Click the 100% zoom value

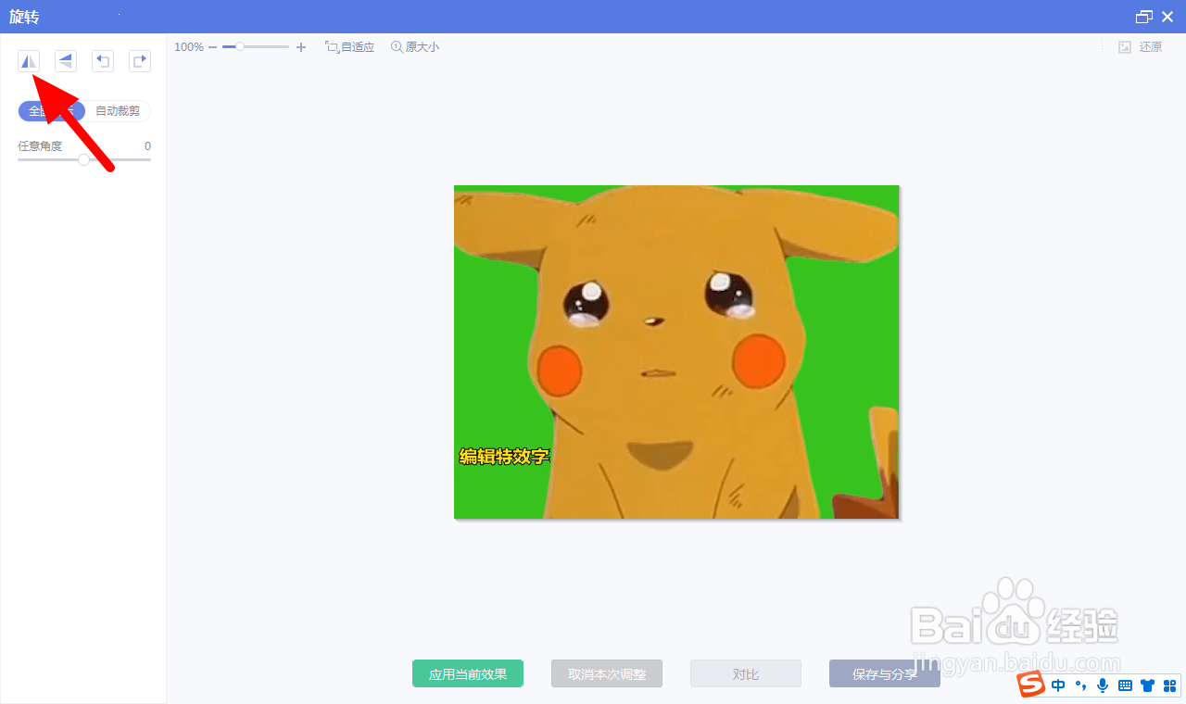pos(189,46)
